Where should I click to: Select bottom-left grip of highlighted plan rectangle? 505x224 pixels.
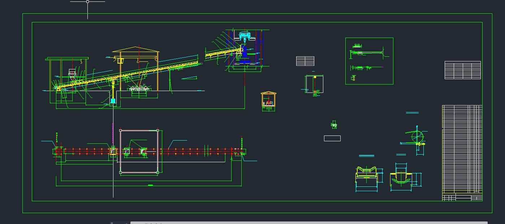pos(120,173)
